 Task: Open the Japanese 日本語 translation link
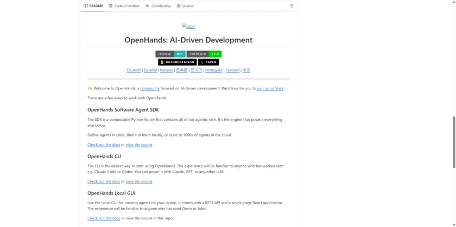(x=182, y=70)
